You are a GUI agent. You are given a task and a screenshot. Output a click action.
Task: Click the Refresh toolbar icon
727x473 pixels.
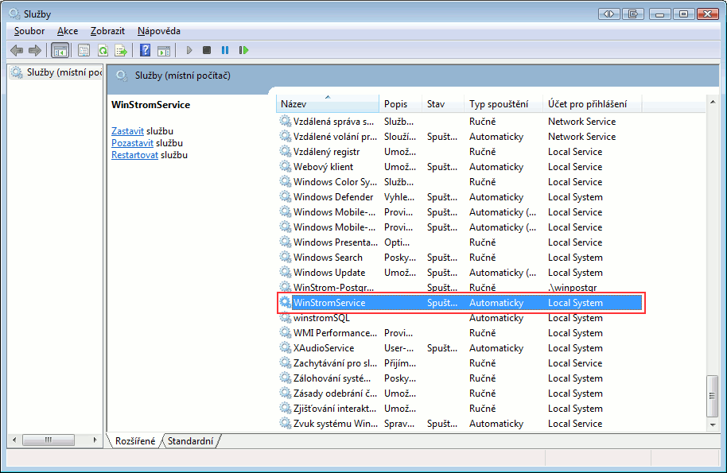pyautogui.click(x=103, y=50)
